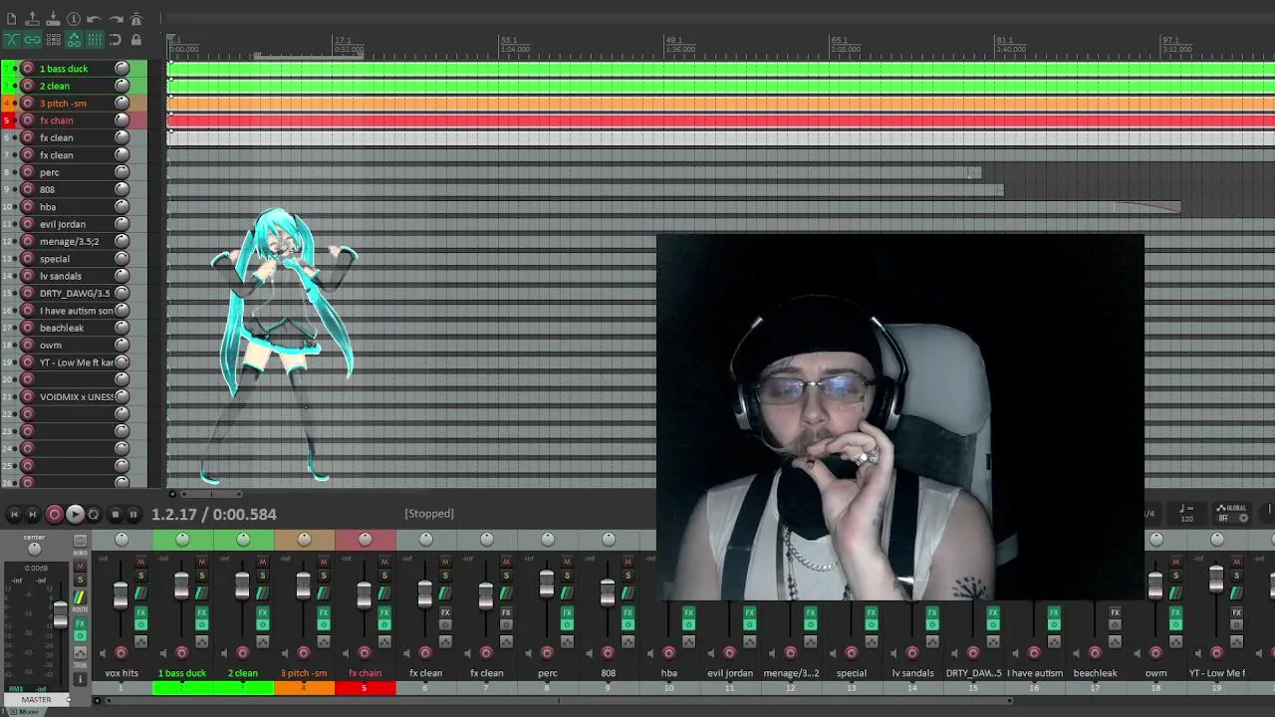
Task: Toggle ripple editing grid icon
Action: (53, 40)
